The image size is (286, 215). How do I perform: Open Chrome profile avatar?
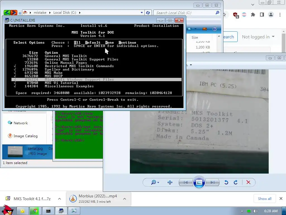[x=271, y=15]
